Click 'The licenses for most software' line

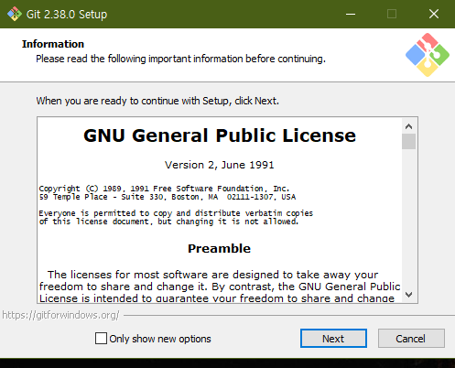point(213,275)
